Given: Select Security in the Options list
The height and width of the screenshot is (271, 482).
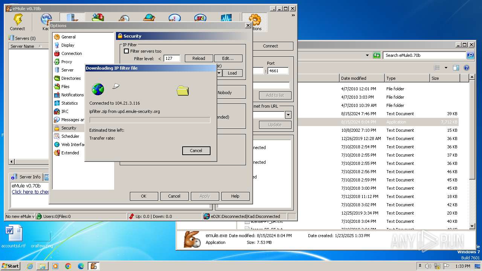Looking at the screenshot, I should tap(69, 128).
